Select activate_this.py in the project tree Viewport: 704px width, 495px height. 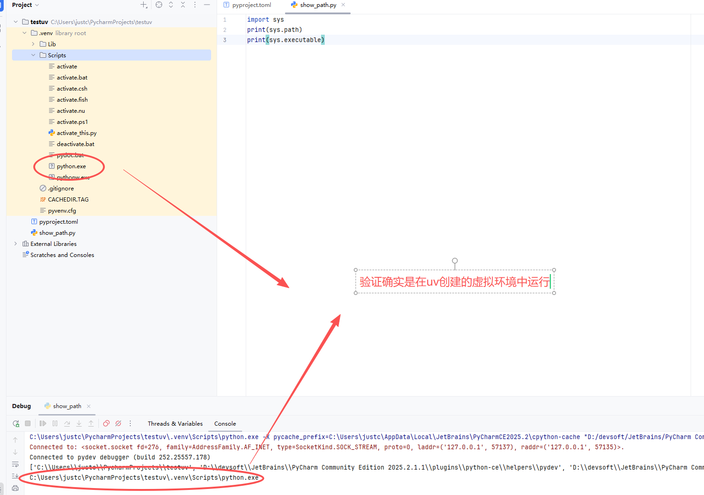(76, 133)
